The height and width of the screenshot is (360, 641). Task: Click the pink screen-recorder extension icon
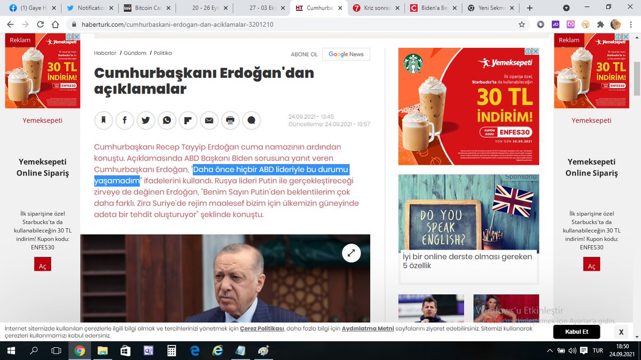click(x=570, y=25)
